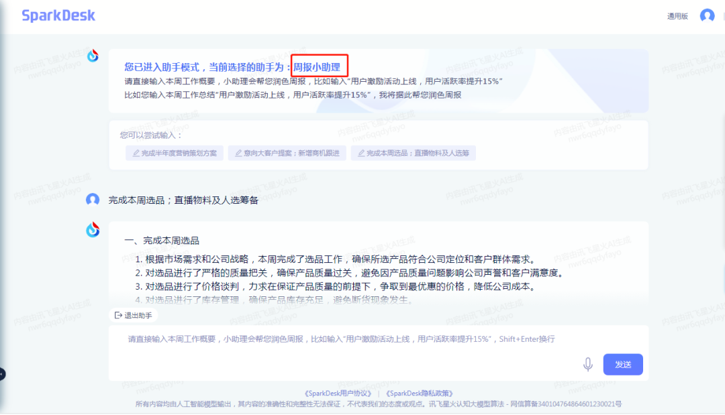Click the 发送 send button

[623, 364]
